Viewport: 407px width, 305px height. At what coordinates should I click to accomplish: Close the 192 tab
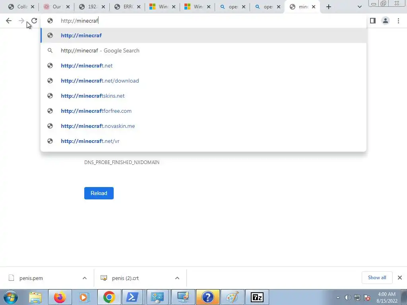pyautogui.click(x=103, y=7)
